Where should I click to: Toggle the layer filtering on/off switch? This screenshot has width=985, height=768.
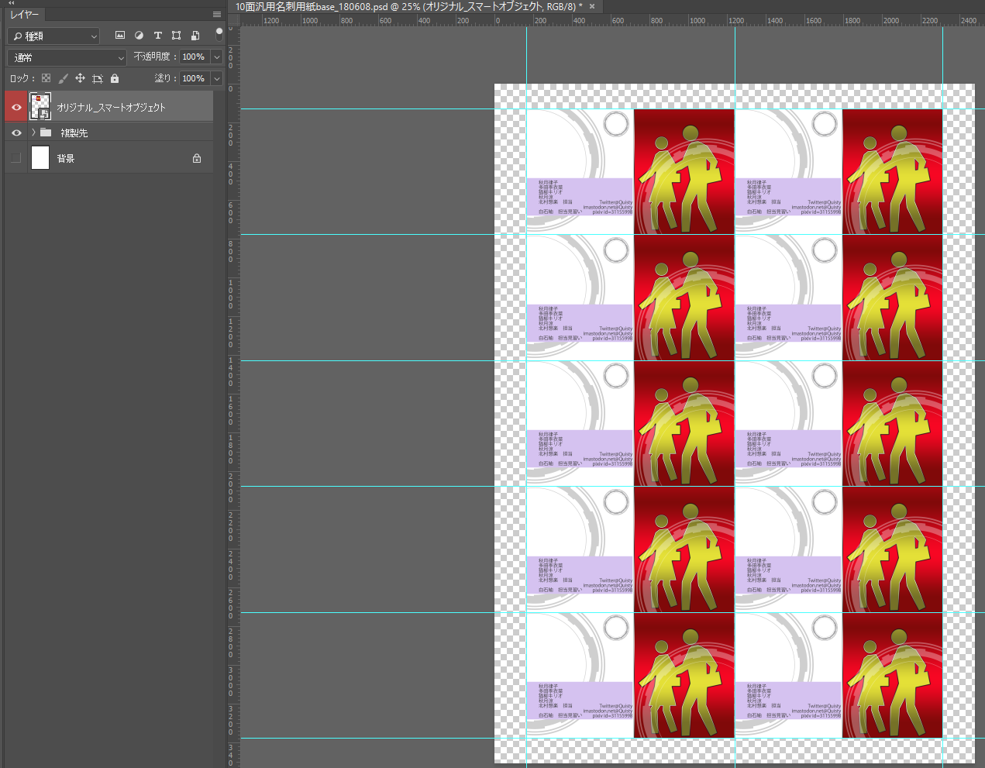(219, 34)
